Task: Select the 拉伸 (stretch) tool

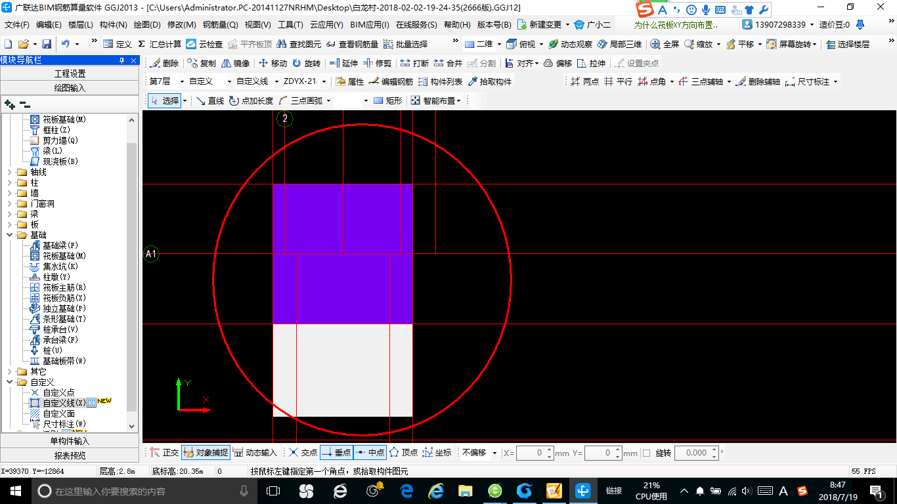Action: coord(592,64)
